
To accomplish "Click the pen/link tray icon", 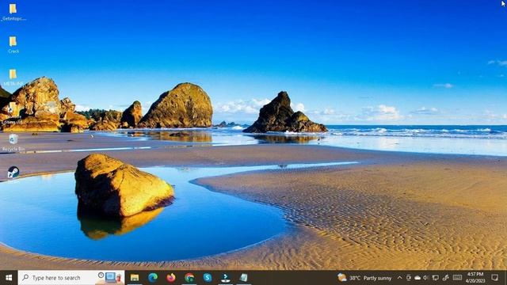I will pos(445,278).
